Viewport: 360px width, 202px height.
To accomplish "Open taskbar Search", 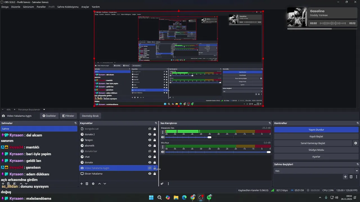I will (x=159, y=198).
